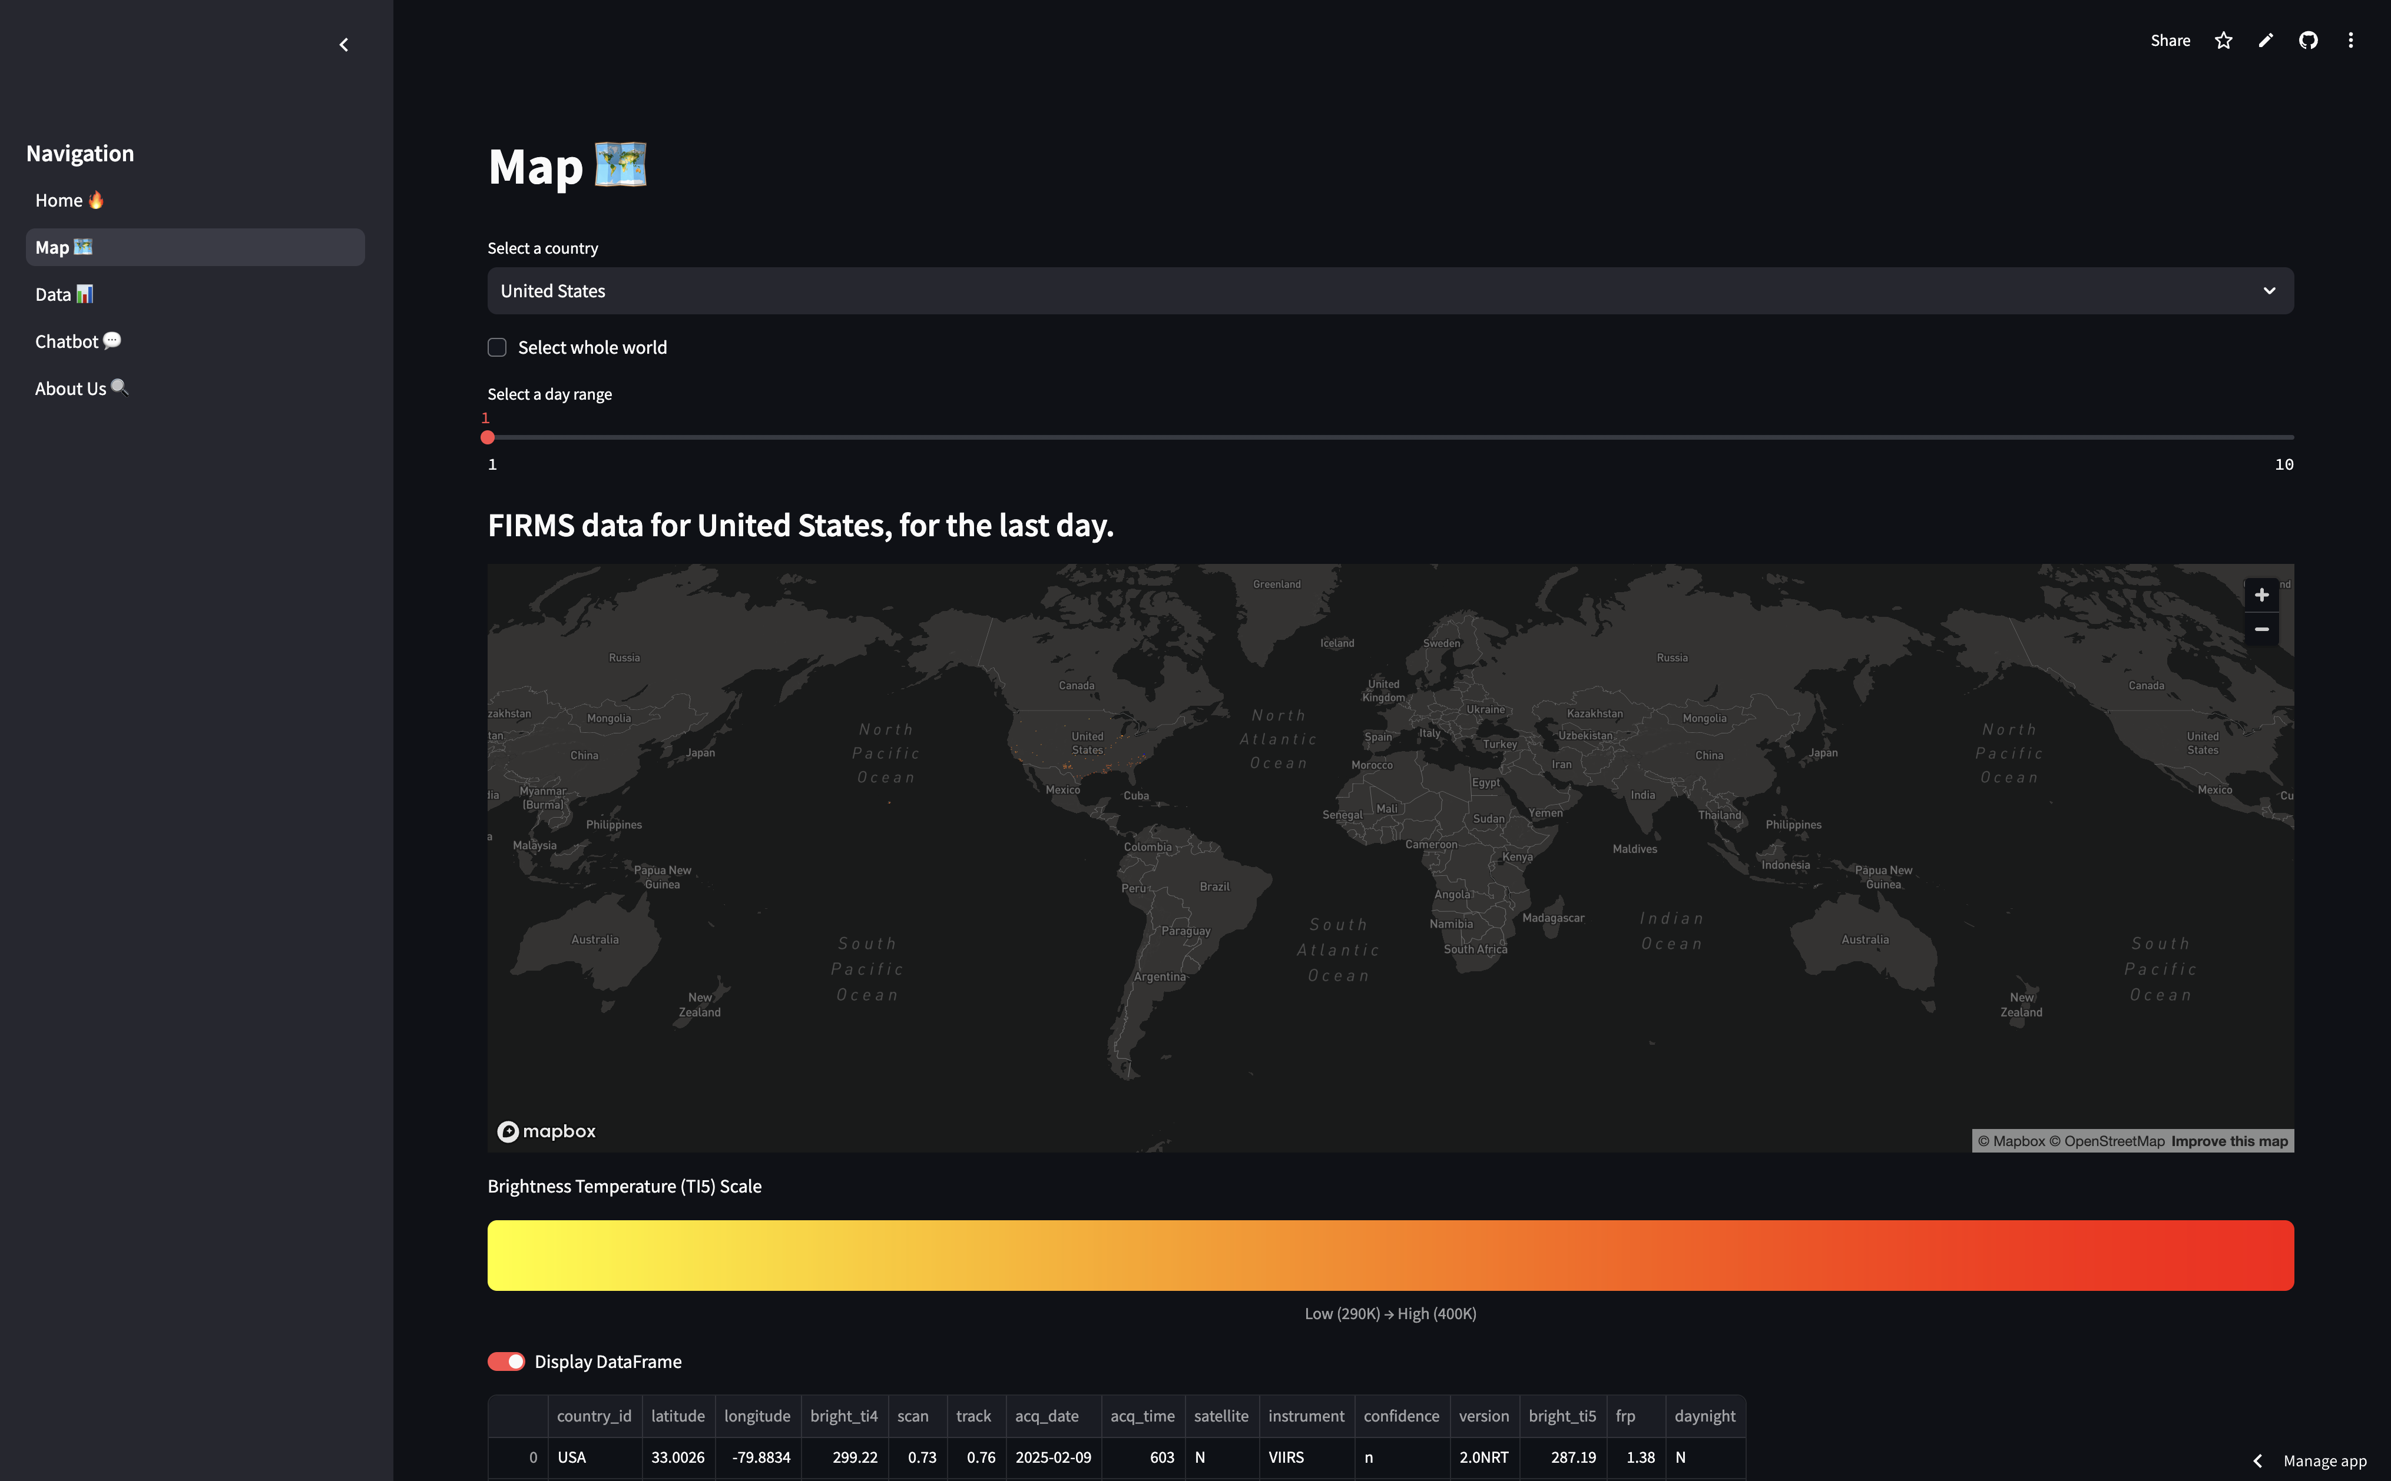Enable the Select whole world checkbox

click(x=498, y=348)
